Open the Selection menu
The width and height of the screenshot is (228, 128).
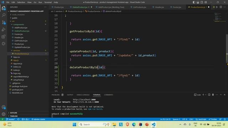click(x=21, y=2)
